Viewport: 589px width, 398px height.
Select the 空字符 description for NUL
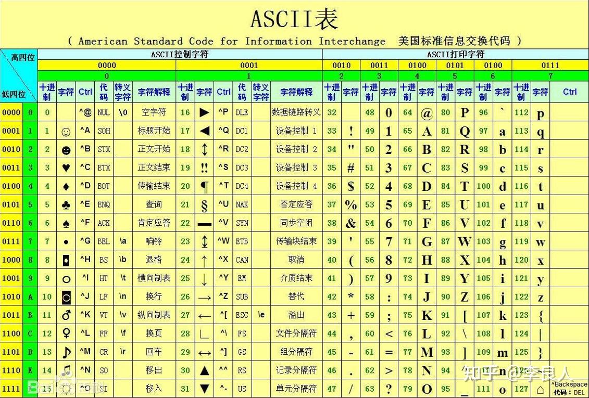pyautogui.click(x=153, y=112)
